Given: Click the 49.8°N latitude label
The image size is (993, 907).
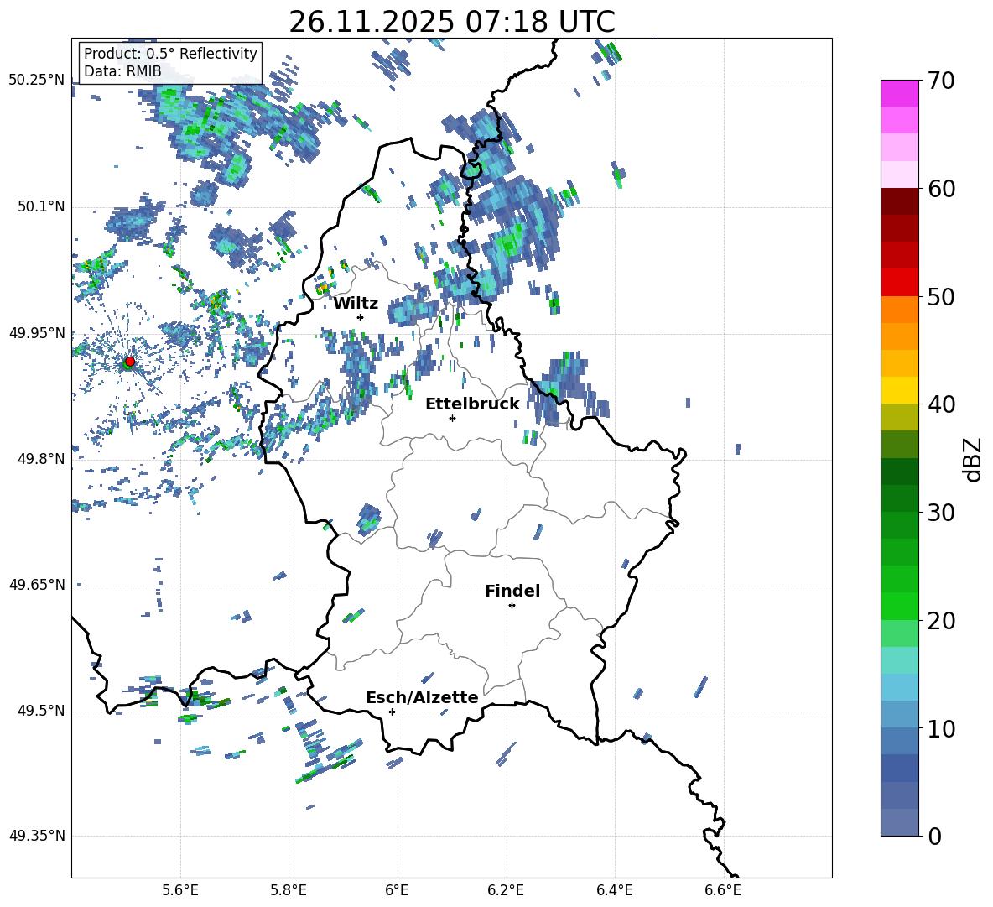Looking at the screenshot, I should point(40,459).
